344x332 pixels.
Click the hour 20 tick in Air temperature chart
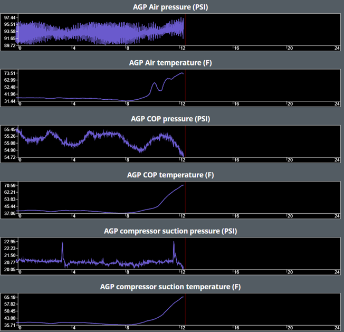tap(289, 104)
